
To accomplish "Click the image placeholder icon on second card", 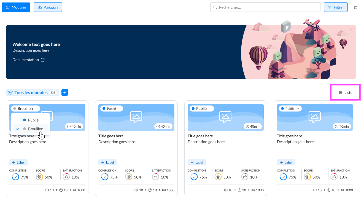I will [x=136, y=117].
